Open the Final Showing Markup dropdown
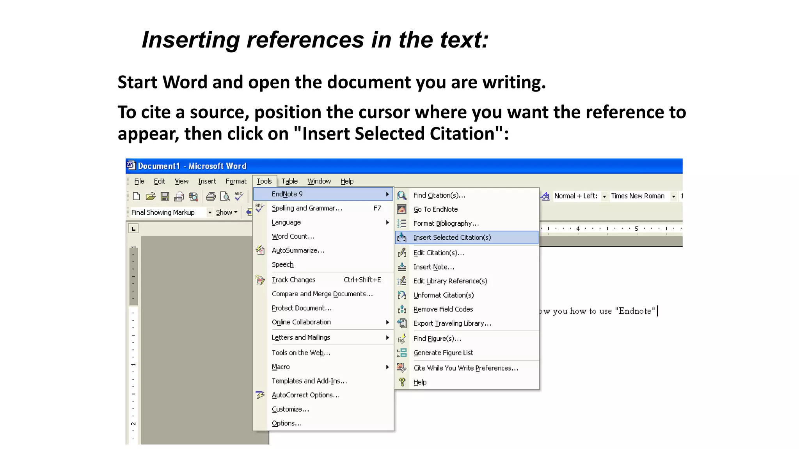The width and height of the screenshot is (799, 449). pyautogui.click(x=210, y=212)
